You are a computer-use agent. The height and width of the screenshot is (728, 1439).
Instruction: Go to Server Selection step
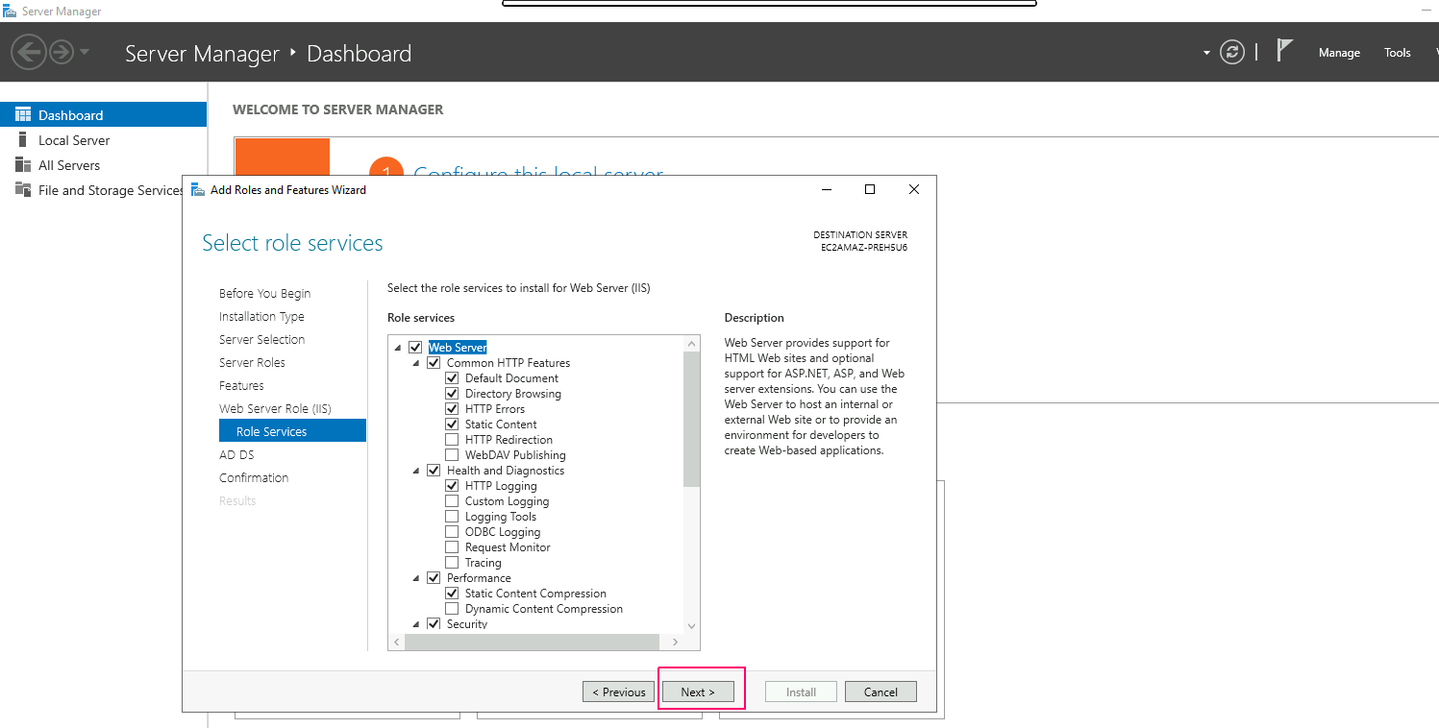pos(261,339)
